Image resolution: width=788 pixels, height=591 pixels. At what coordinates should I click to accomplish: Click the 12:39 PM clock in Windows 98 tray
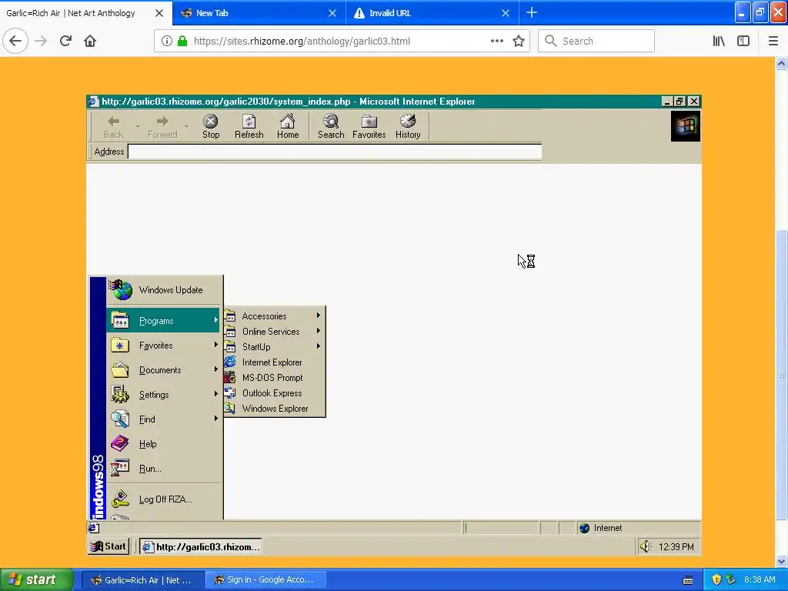[x=676, y=547]
